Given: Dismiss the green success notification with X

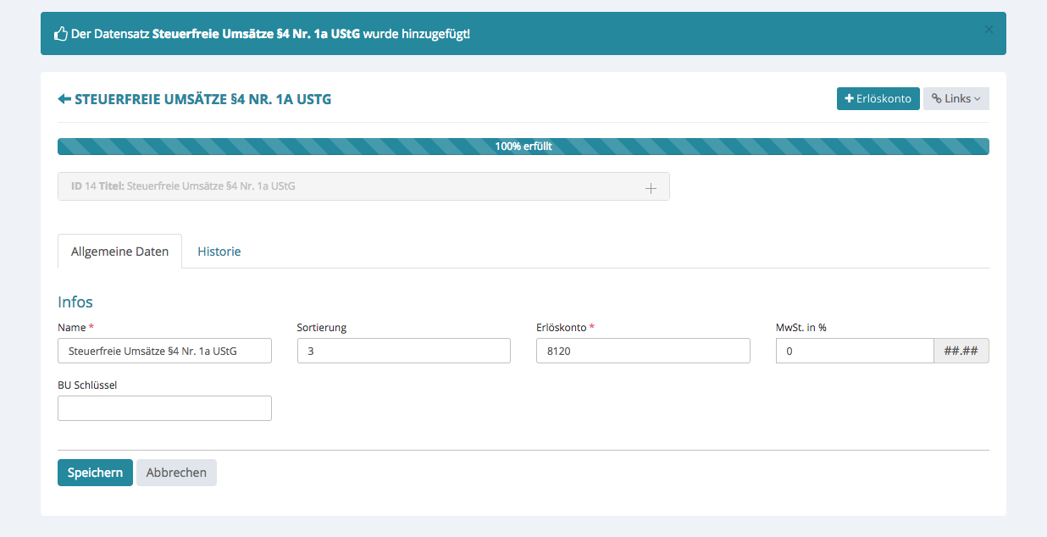Looking at the screenshot, I should coord(989,29).
